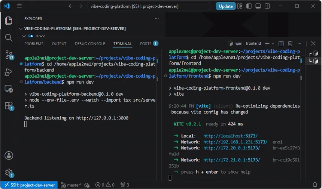Open Source Control view with 17 badge
The height and width of the screenshot is (189, 322).
pyautogui.click(x=9, y=55)
